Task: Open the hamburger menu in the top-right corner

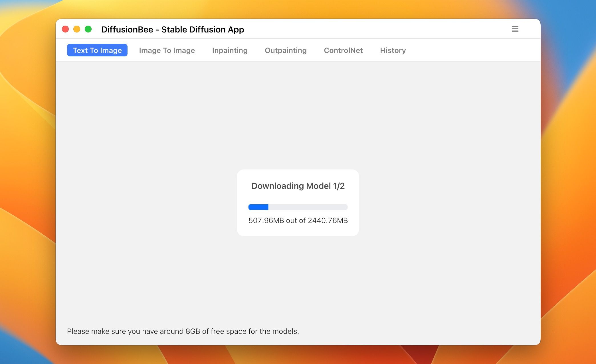Action: tap(515, 29)
